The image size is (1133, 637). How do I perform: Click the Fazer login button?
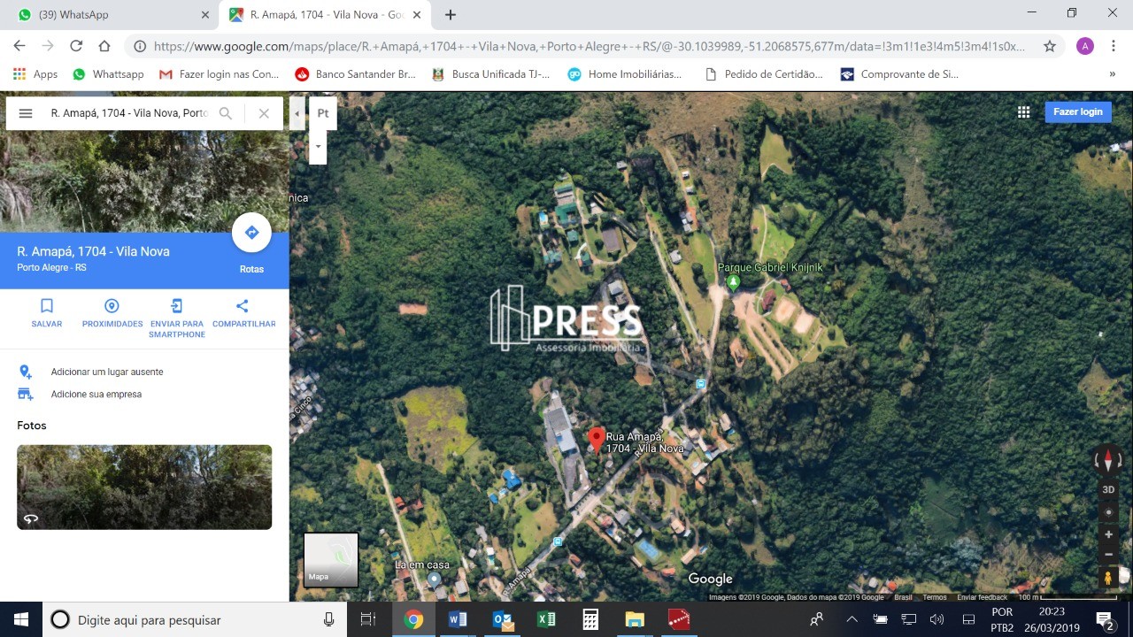point(1077,111)
